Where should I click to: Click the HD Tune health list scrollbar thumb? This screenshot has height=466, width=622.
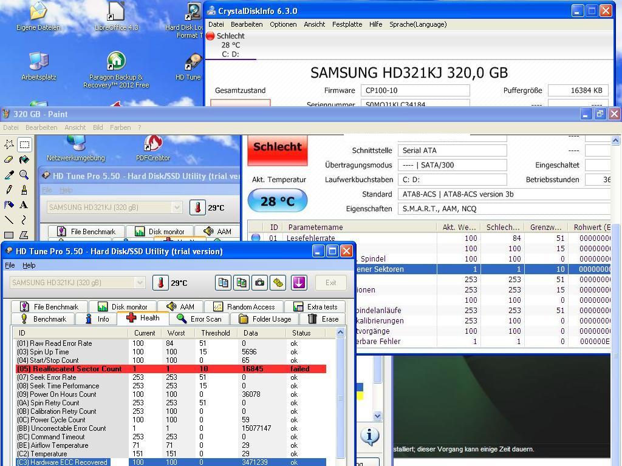(340, 397)
